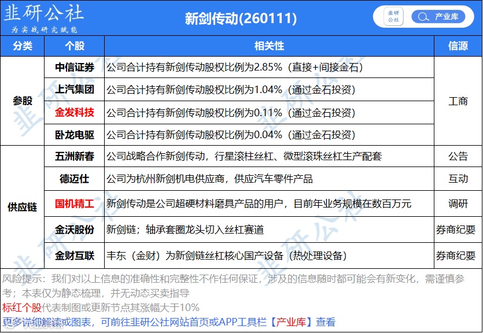Screen dimensions: 483x333
Task: Click the 个股 column header
Action: tap(75, 46)
